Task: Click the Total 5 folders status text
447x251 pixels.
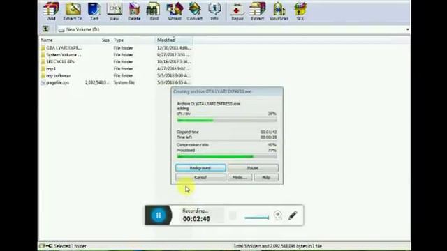Action: (278, 246)
